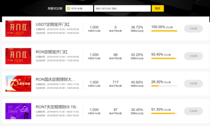
Task: Click remaining shares value 717
Action: [x=115, y=82]
